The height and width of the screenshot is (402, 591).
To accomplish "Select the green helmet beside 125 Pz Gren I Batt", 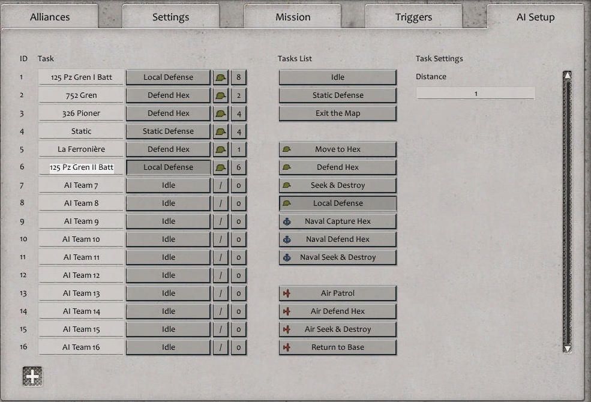I will tap(218, 77).
